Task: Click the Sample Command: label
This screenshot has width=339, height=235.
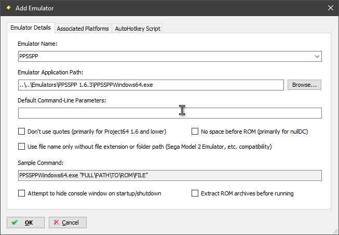Action: 40,163
